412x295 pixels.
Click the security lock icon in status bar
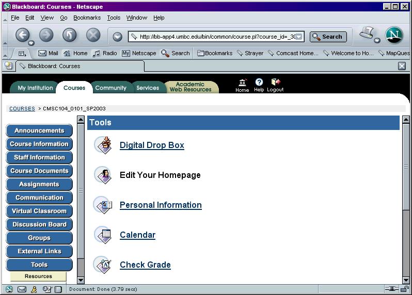405,289
